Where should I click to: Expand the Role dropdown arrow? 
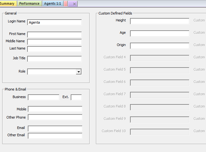(x=79, y=72)
